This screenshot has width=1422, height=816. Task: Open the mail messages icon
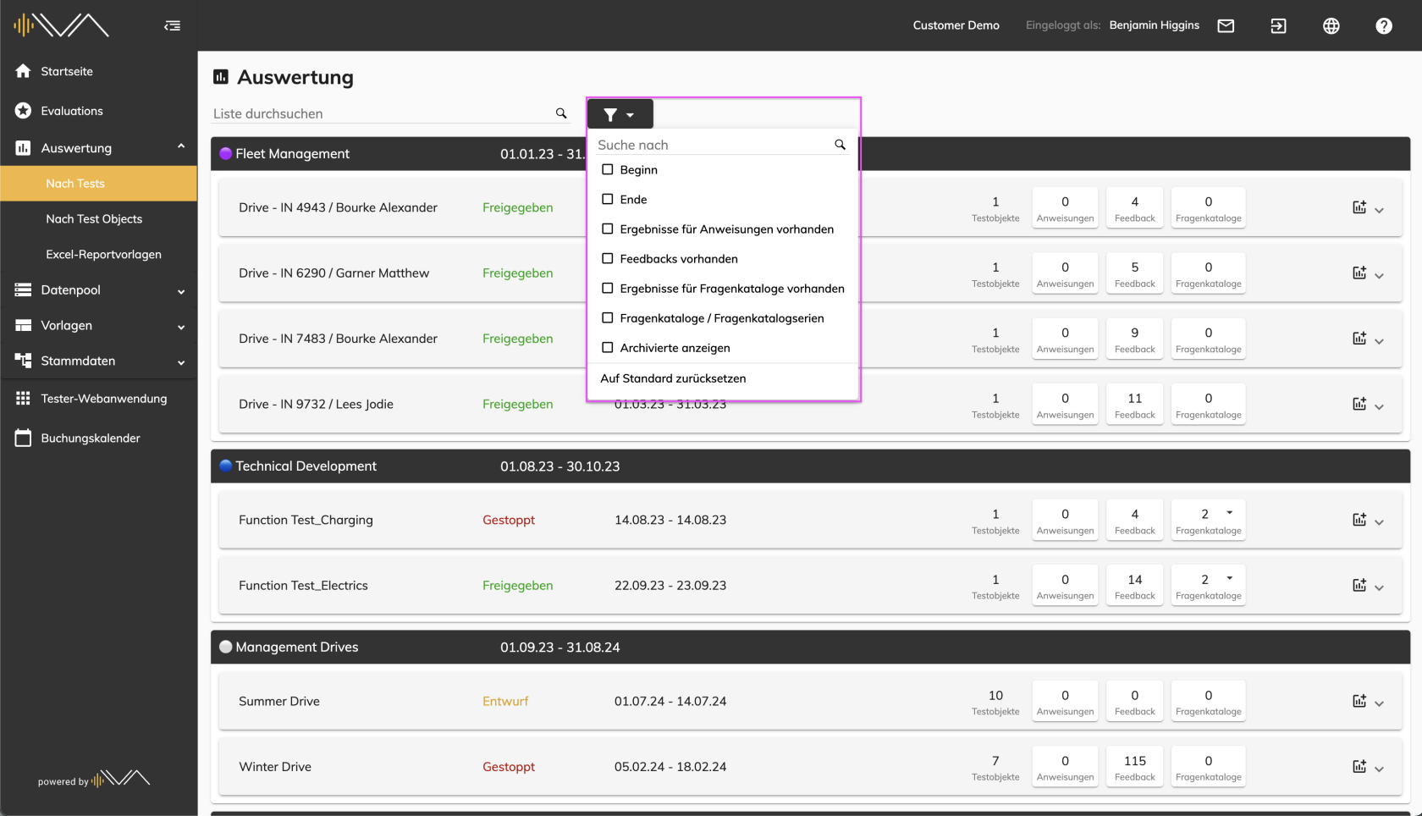point(1226,25)
